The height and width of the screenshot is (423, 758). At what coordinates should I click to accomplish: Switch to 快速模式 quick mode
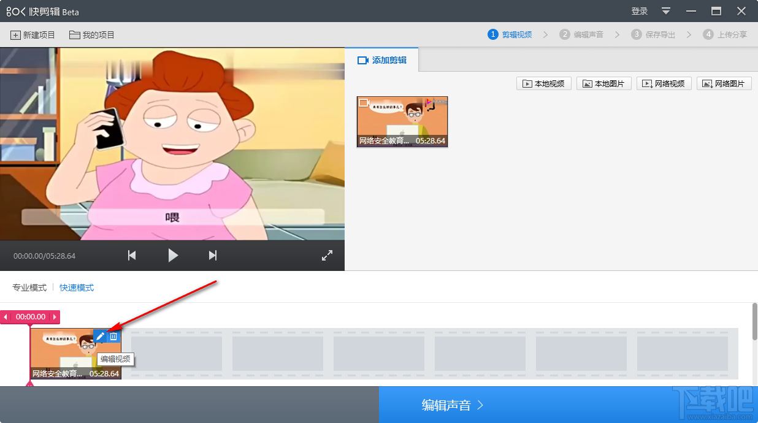pyautogui.click(x=77, y=288)
